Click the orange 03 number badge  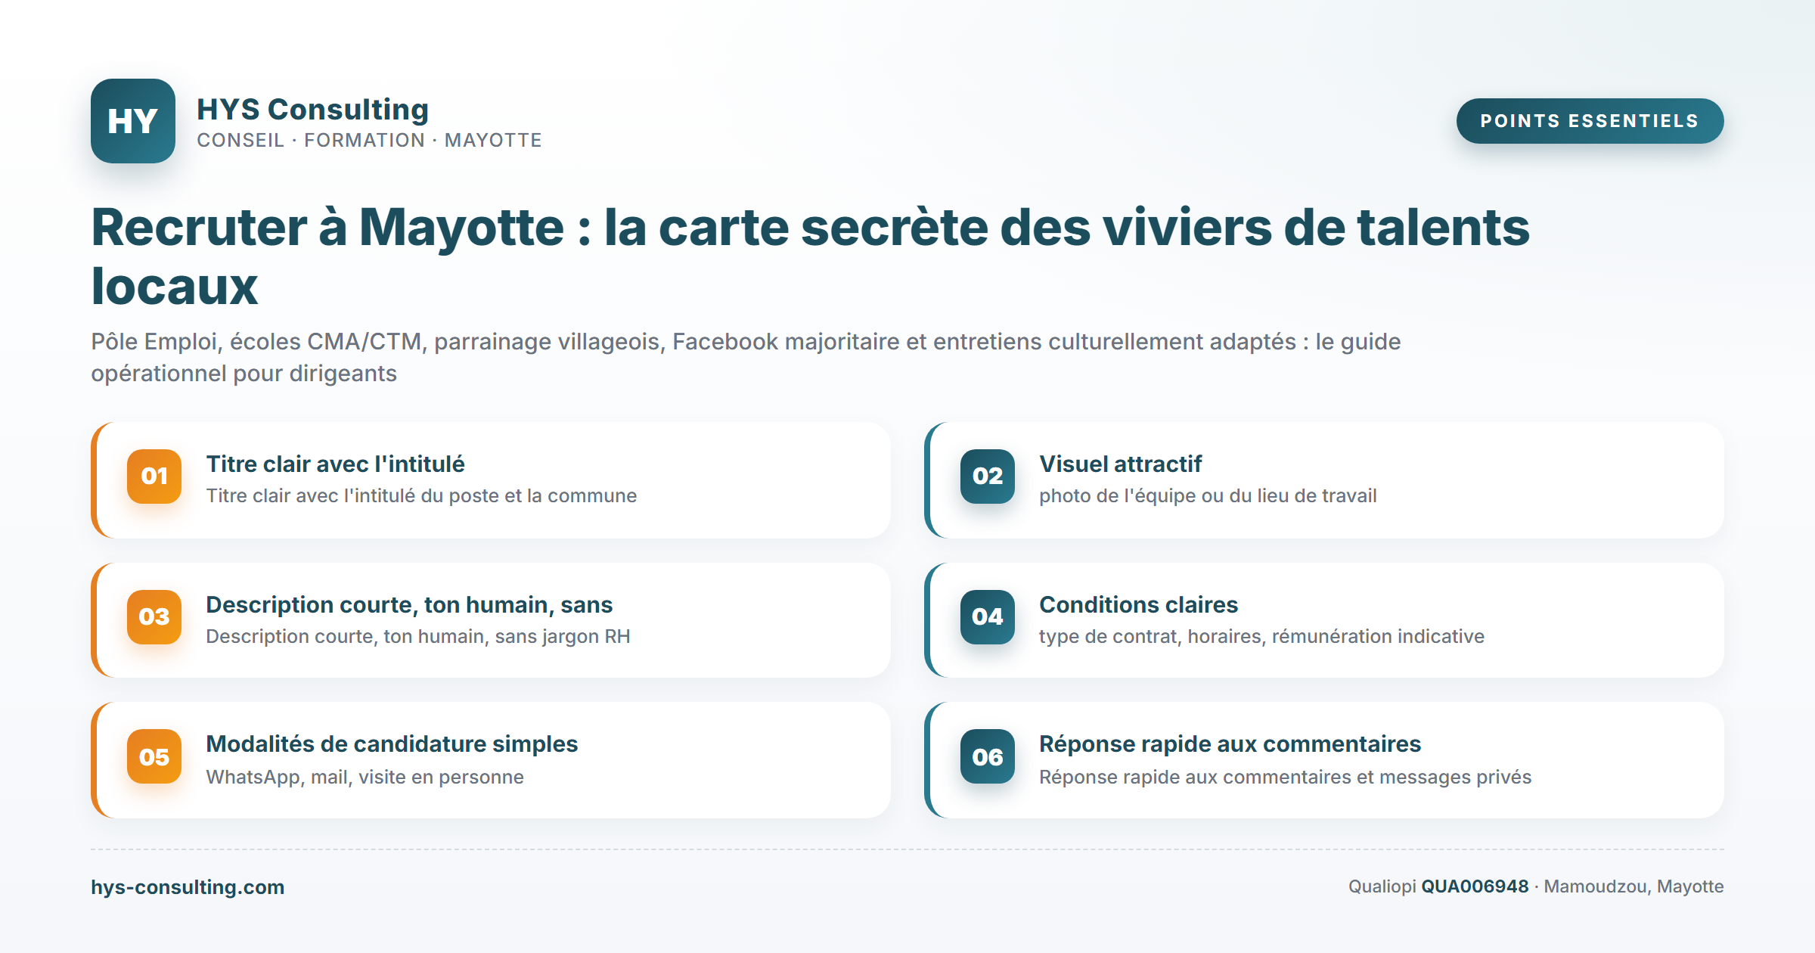154,617
